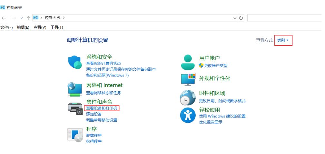Click the Hardware and Sound printer icon
Screen dimensions: 325x154
[x=76, y=108]
